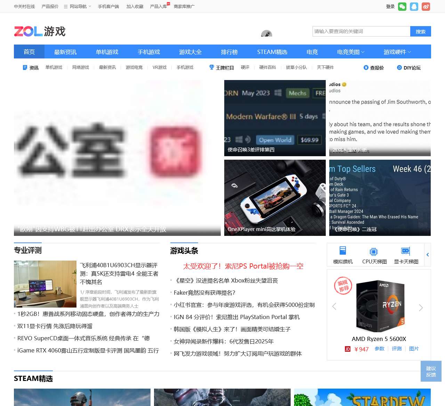Click the green WeChat login icon

tap(402, 7)
